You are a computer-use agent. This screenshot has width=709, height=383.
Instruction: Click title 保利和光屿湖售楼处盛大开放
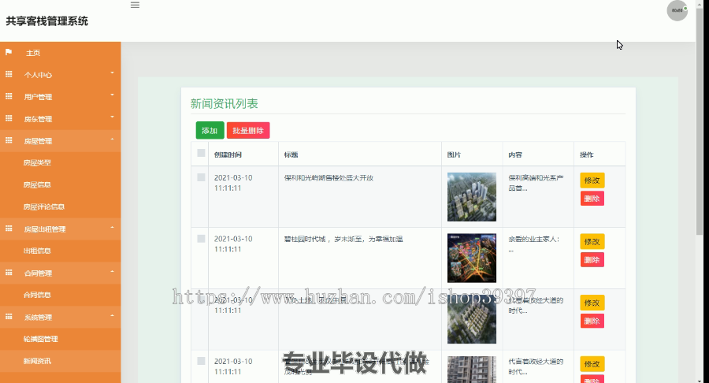click(329, 177)
